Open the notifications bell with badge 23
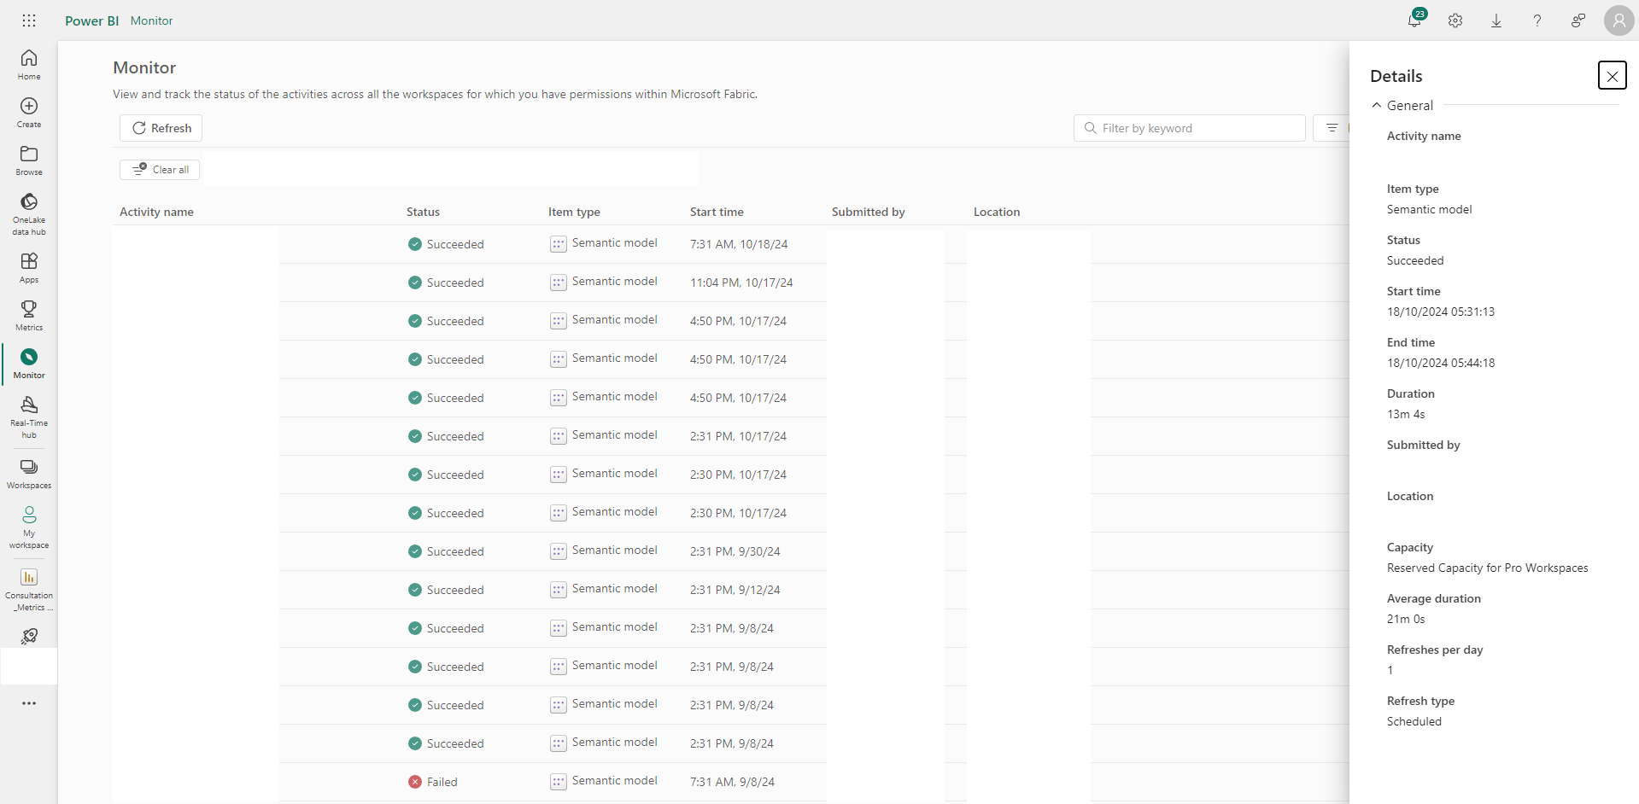This screenshot has width=1639, height=804. 1415,20
